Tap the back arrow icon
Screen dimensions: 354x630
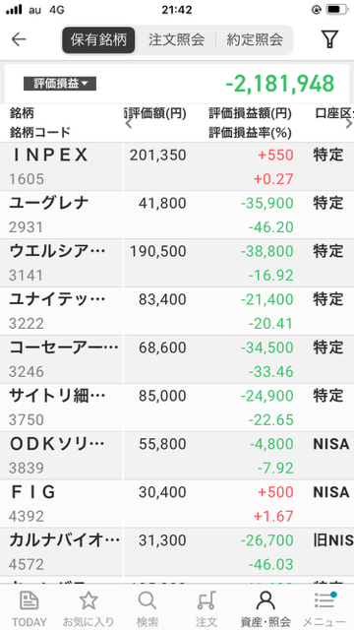pos(19,39)
